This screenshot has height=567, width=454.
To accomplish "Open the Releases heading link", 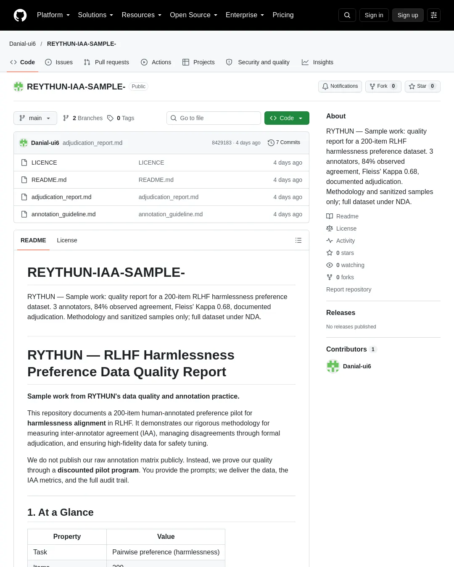I will click(x=341, y=313).
